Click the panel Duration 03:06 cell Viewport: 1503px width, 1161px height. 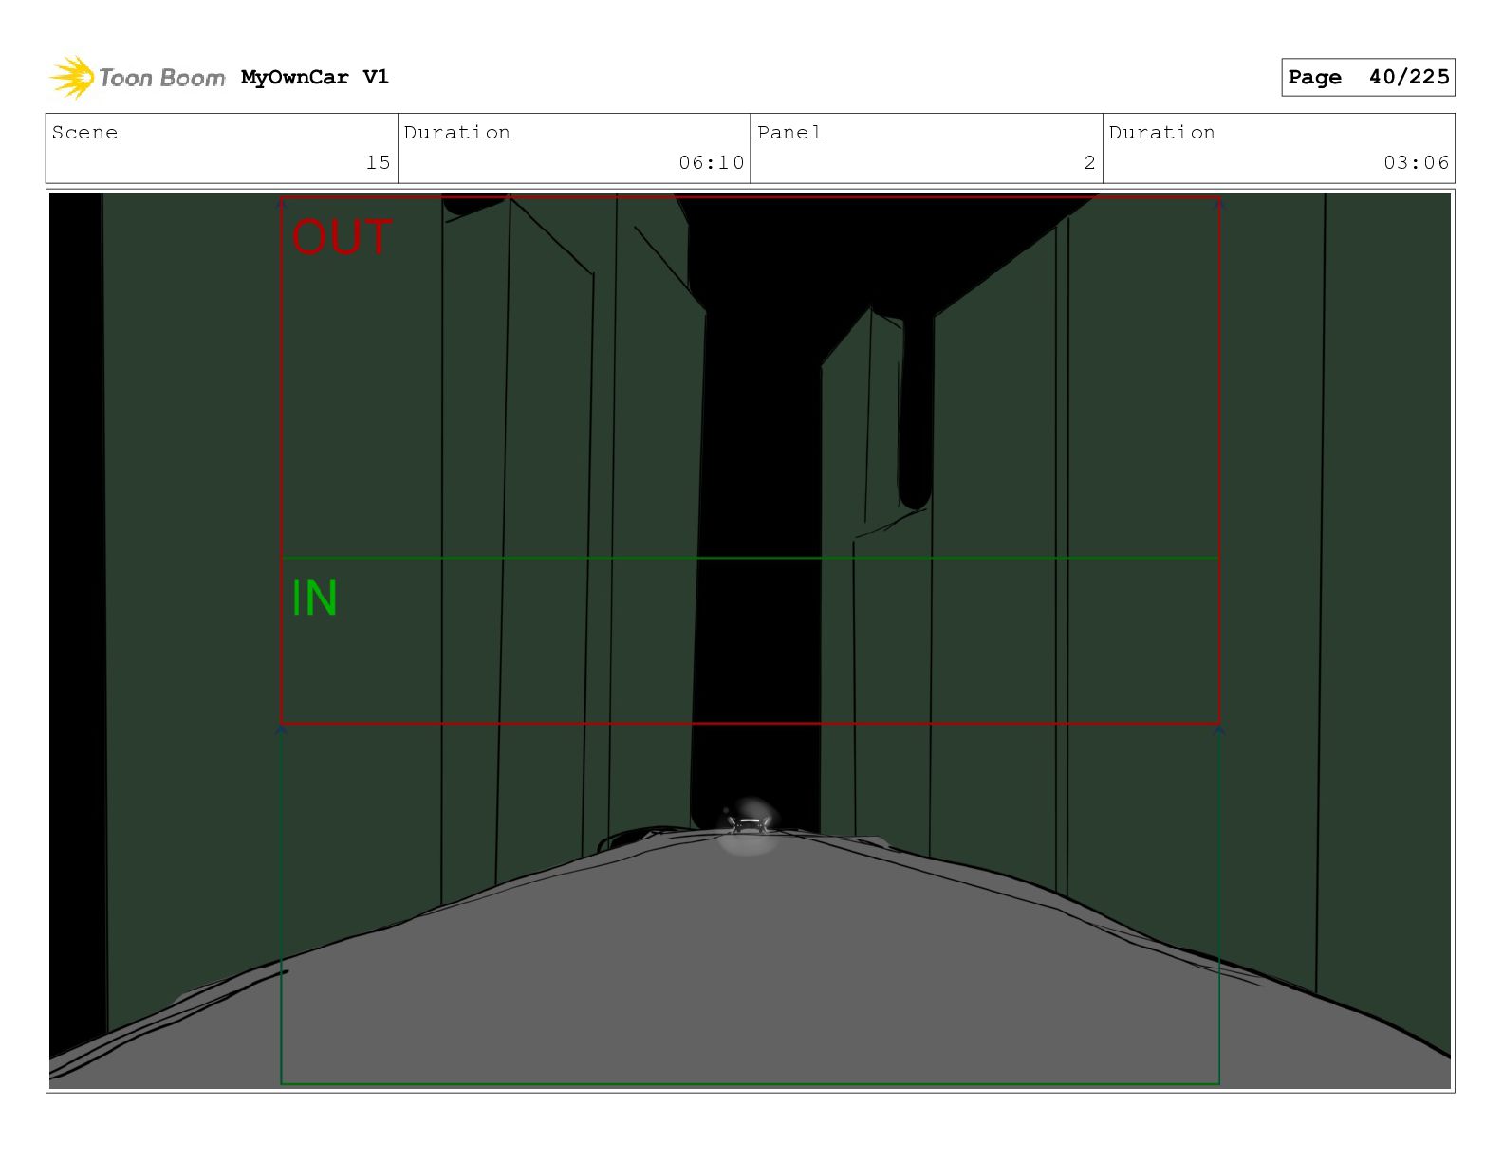tap(1278, 148)
